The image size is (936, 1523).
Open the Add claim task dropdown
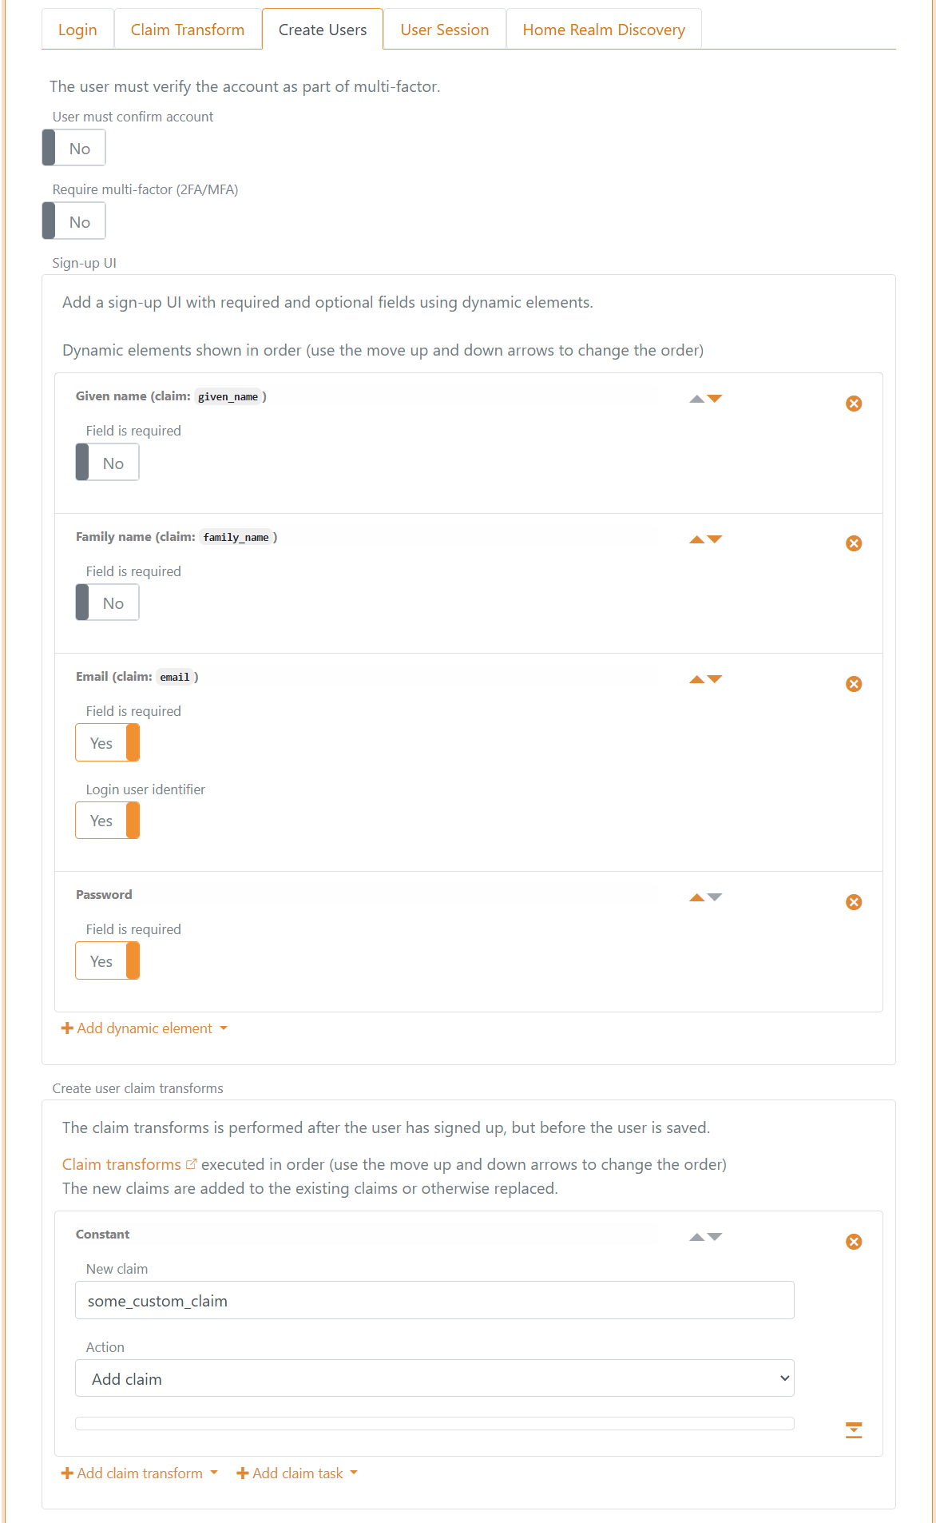(x=297, y=1473)
